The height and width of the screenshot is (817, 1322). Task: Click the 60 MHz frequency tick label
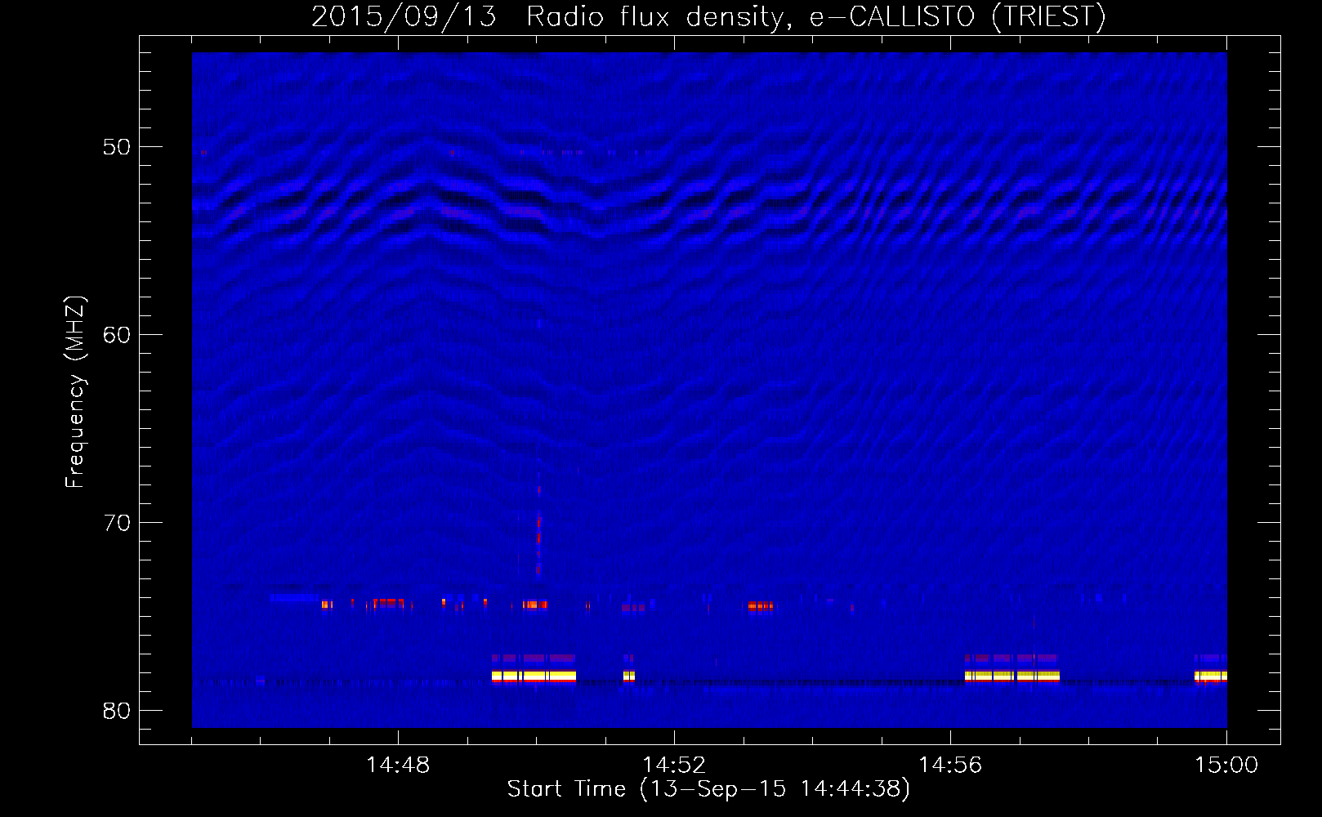coord(118,335)
